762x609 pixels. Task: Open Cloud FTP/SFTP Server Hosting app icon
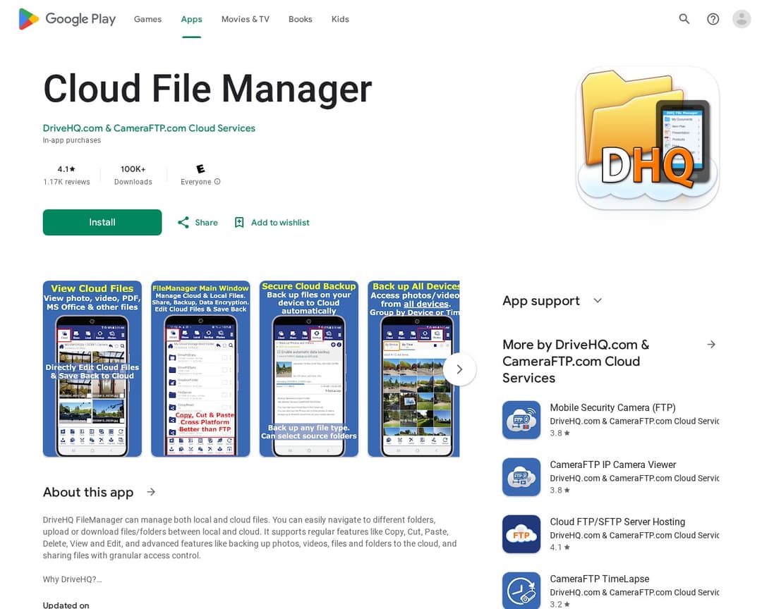pos(521,534)
